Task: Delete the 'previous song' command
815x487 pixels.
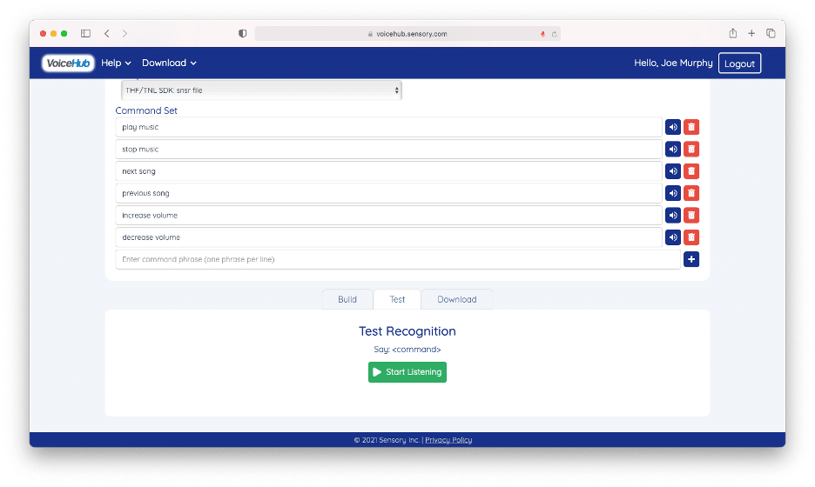Action: [691, 193]
